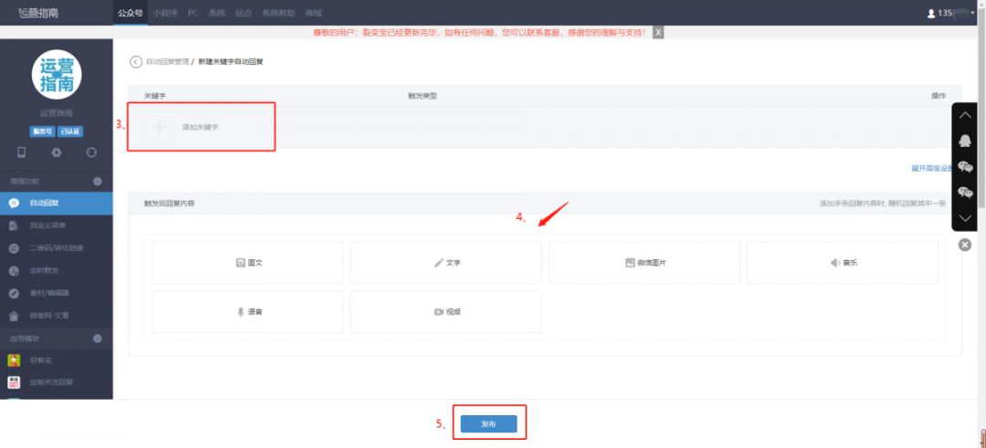This screenshot has height=448, width=986.
Task: Click the 触发后回复内容 section heading
Action: pos(169,203)
